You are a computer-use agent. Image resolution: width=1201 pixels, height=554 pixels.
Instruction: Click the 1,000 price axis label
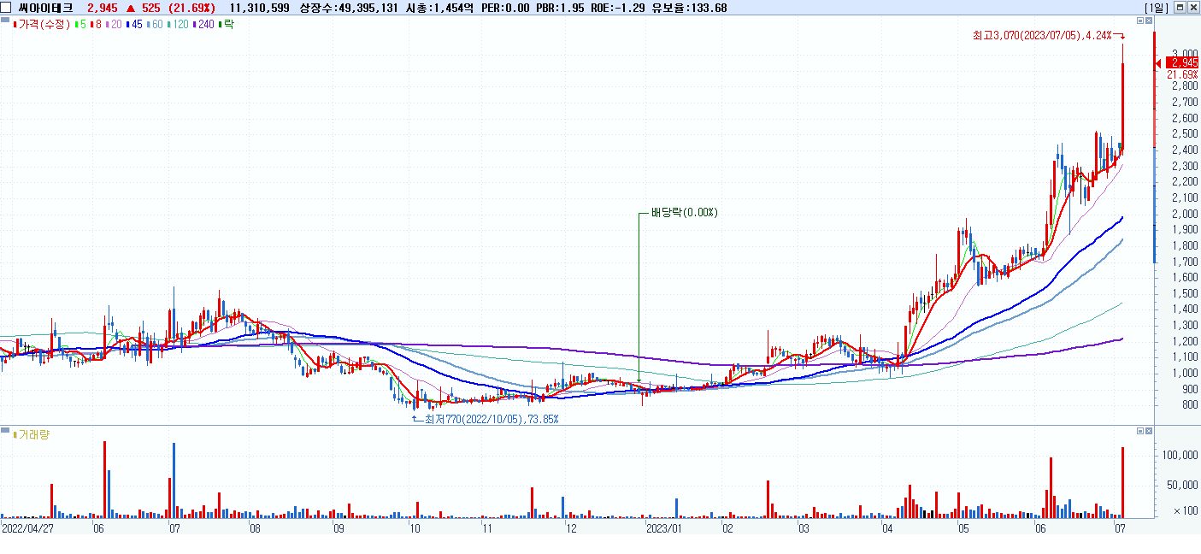1185,374
